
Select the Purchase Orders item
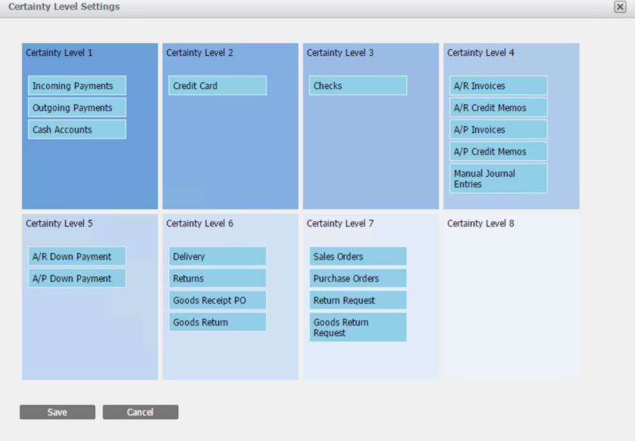coord(358,279)
